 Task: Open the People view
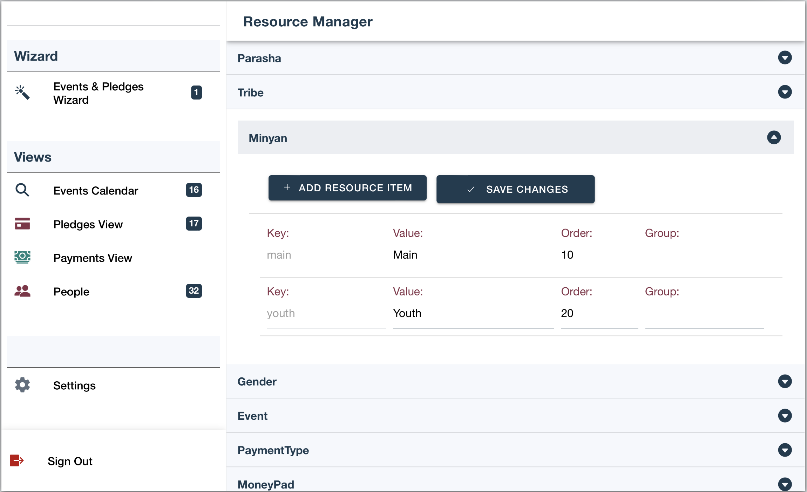tap(114, 291)
